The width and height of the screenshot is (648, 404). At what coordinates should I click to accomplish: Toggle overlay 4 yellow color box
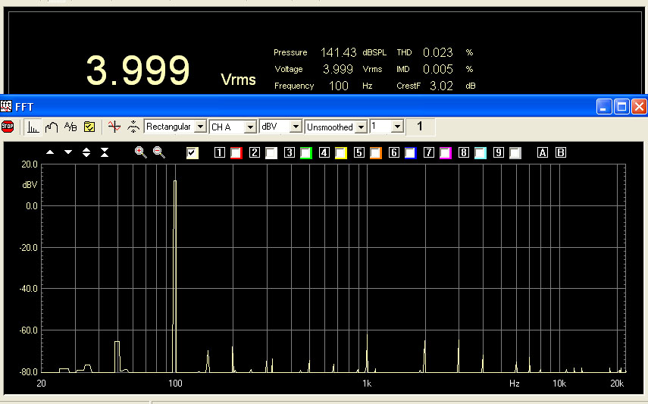(x=340, y=153)
